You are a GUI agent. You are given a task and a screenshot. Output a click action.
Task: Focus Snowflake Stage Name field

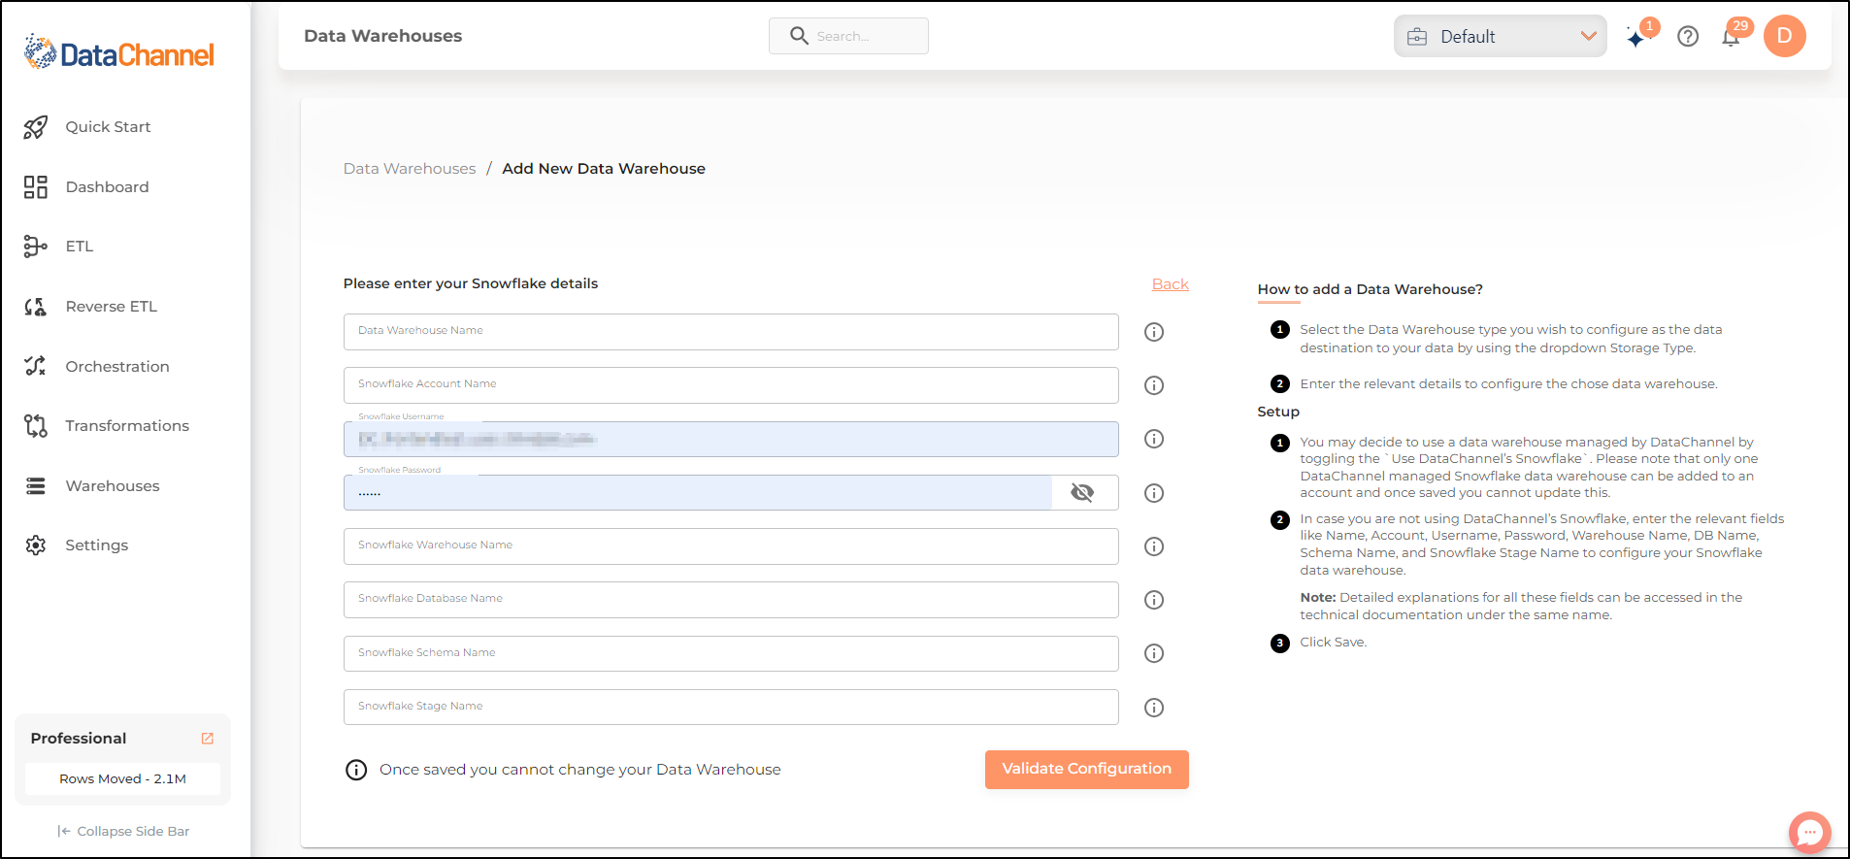[731, 708]
